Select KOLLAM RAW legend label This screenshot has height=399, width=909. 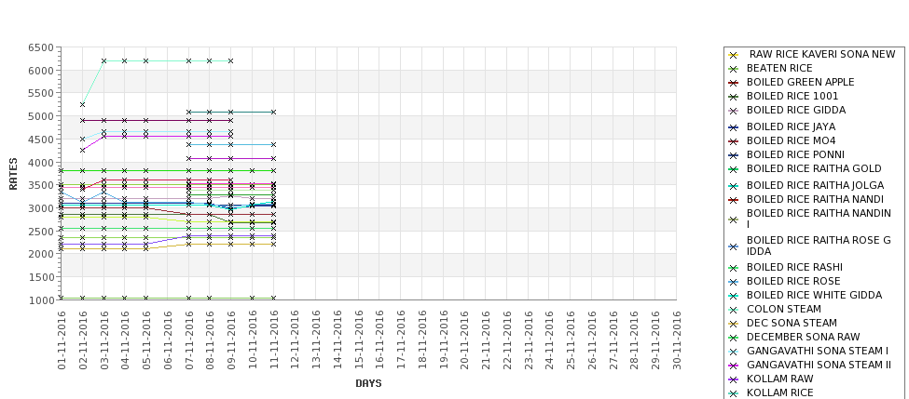pos(779,379)
